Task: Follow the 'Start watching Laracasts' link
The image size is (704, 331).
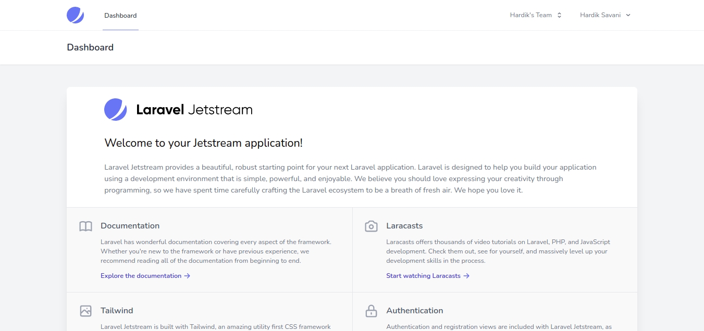Action: pos(423,276)
